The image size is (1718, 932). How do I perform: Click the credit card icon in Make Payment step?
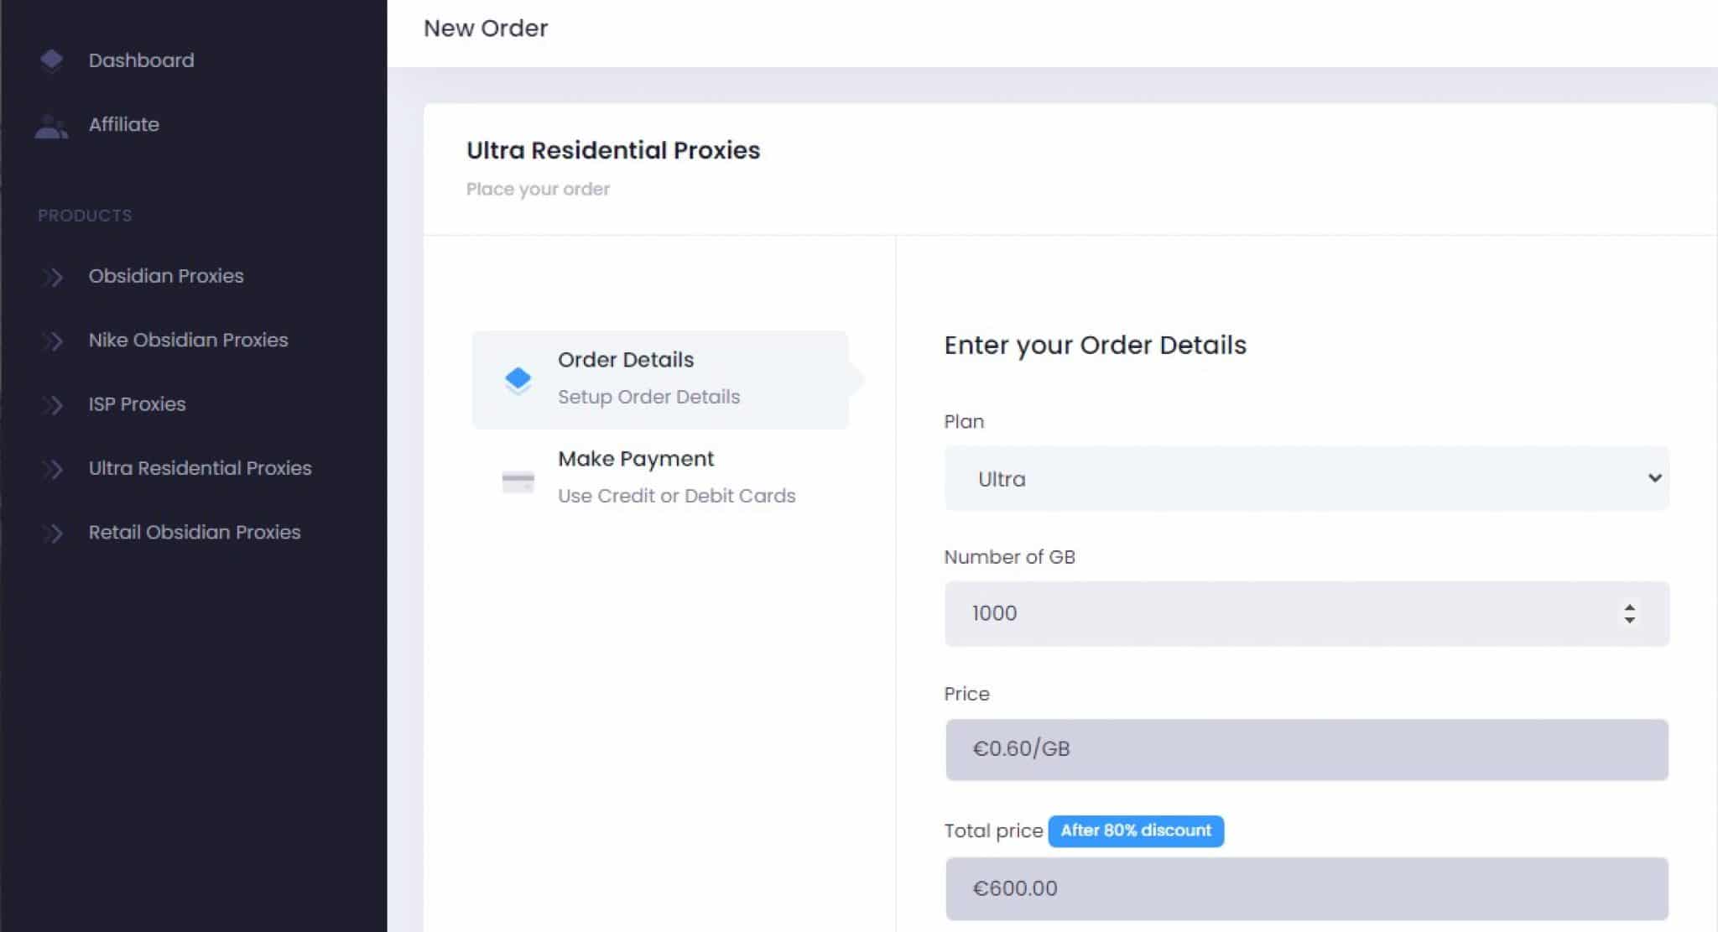(x=518, y=482)
